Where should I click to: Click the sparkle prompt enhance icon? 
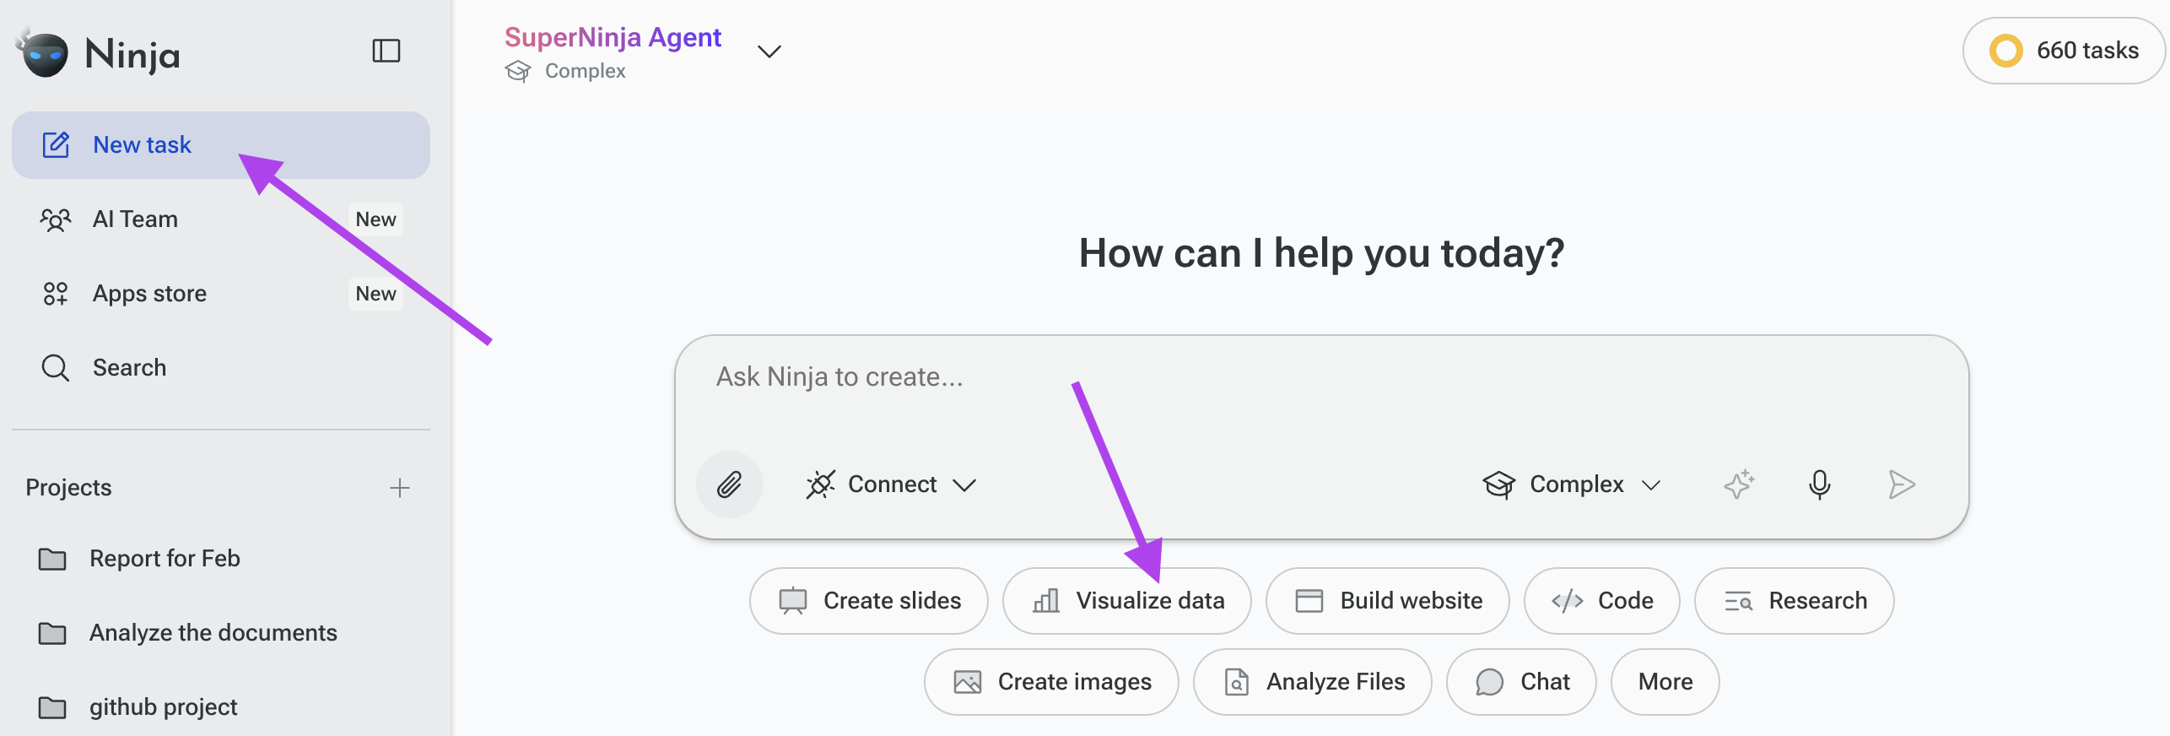click(x=1738, y=484)
